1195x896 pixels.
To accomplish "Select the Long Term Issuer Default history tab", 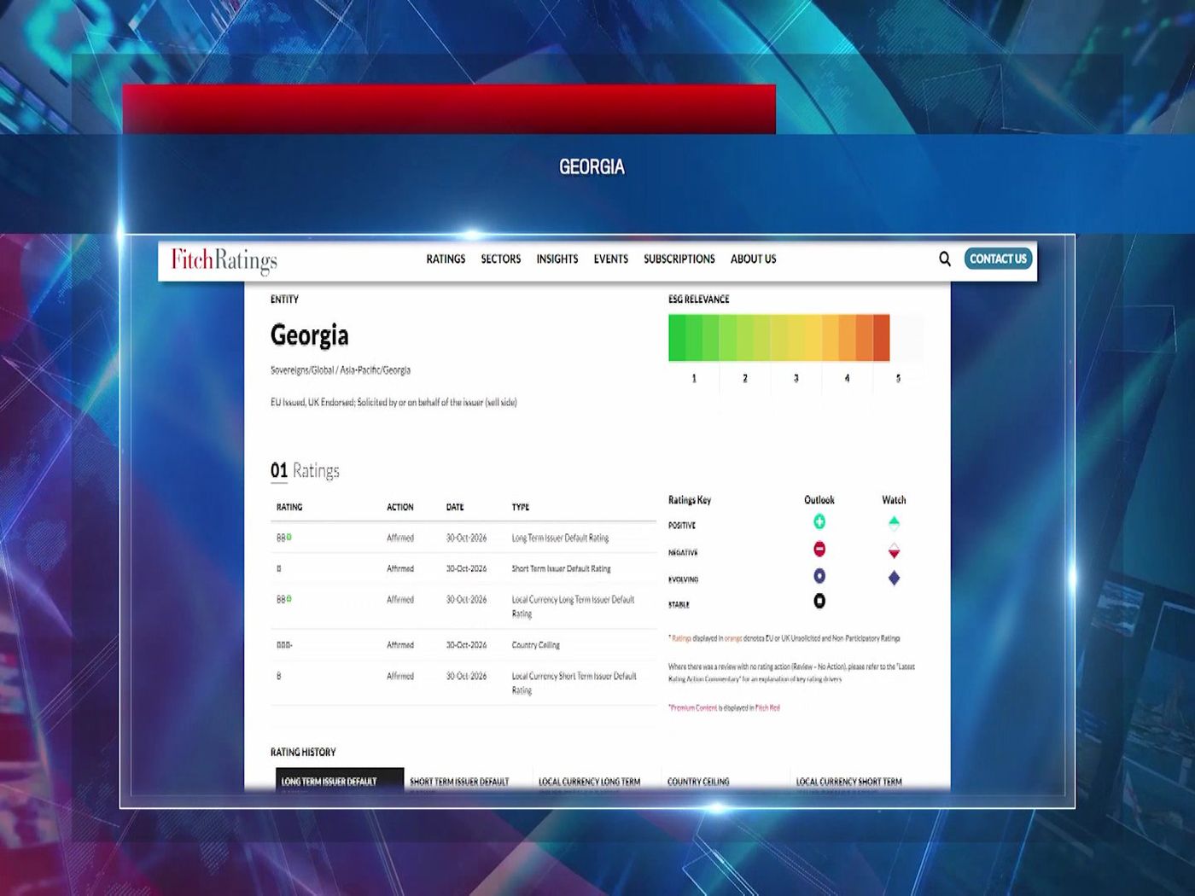I will click(x=340, y=781).
